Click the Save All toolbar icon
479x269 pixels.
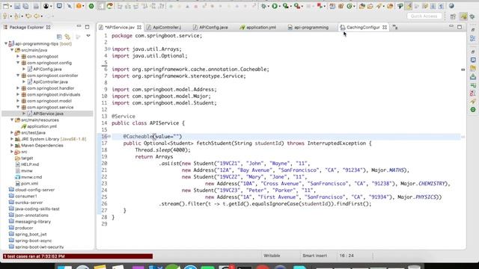[25, 6]
